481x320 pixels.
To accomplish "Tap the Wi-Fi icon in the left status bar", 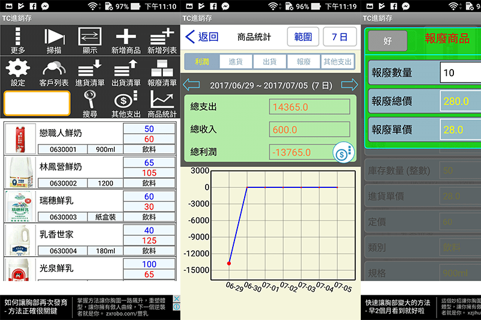I will click(93, 6).
